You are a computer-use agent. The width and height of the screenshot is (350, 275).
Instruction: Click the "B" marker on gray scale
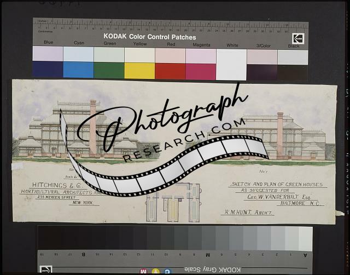(x=84, y=254)
